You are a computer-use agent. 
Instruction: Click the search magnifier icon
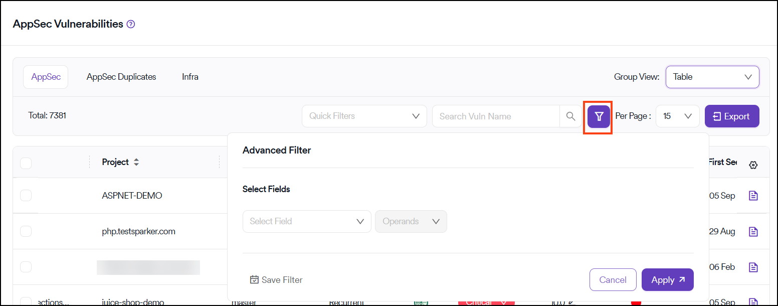pyautogui.click(x=570, y=116)
